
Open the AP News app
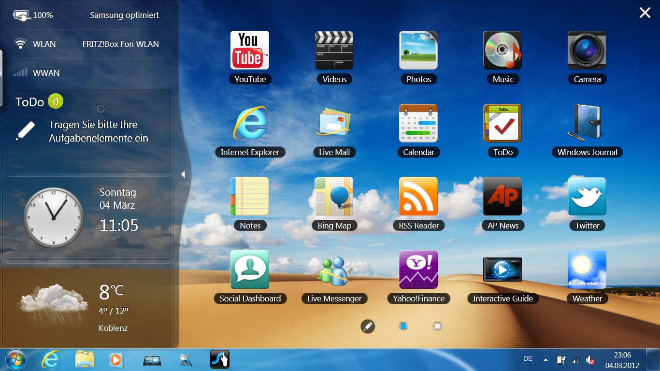502,197
